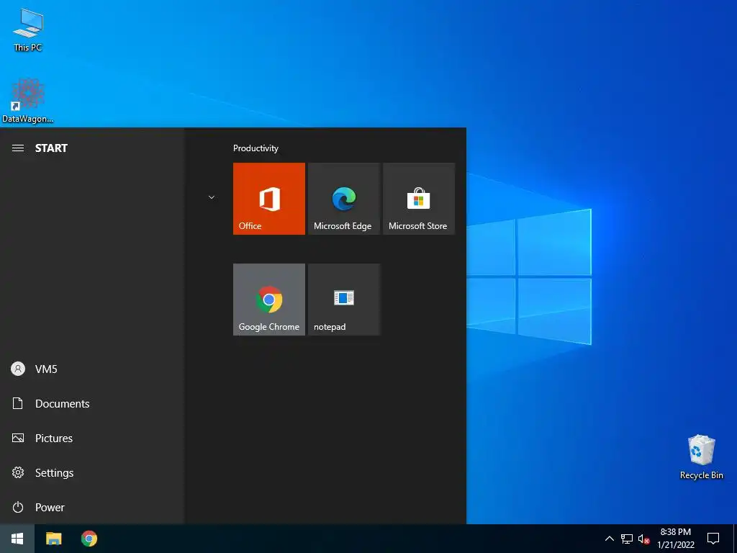
Task: Collapse the Start menu hamburger navigation
Action: [x=18, y=148]
